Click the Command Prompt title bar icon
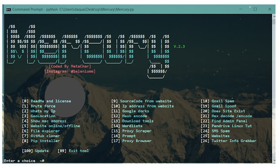 coord(9,10)
